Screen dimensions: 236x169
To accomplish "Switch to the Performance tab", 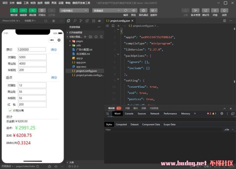I will click(170, 114).
